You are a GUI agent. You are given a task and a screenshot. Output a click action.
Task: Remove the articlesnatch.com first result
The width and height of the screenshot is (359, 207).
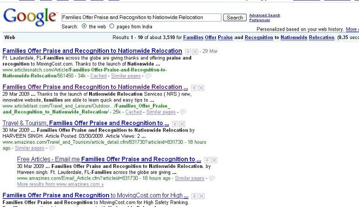click(x=195, y=52)
